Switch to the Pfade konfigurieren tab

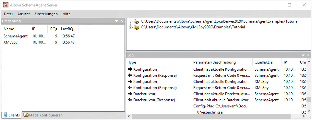(x=43, y=115)
